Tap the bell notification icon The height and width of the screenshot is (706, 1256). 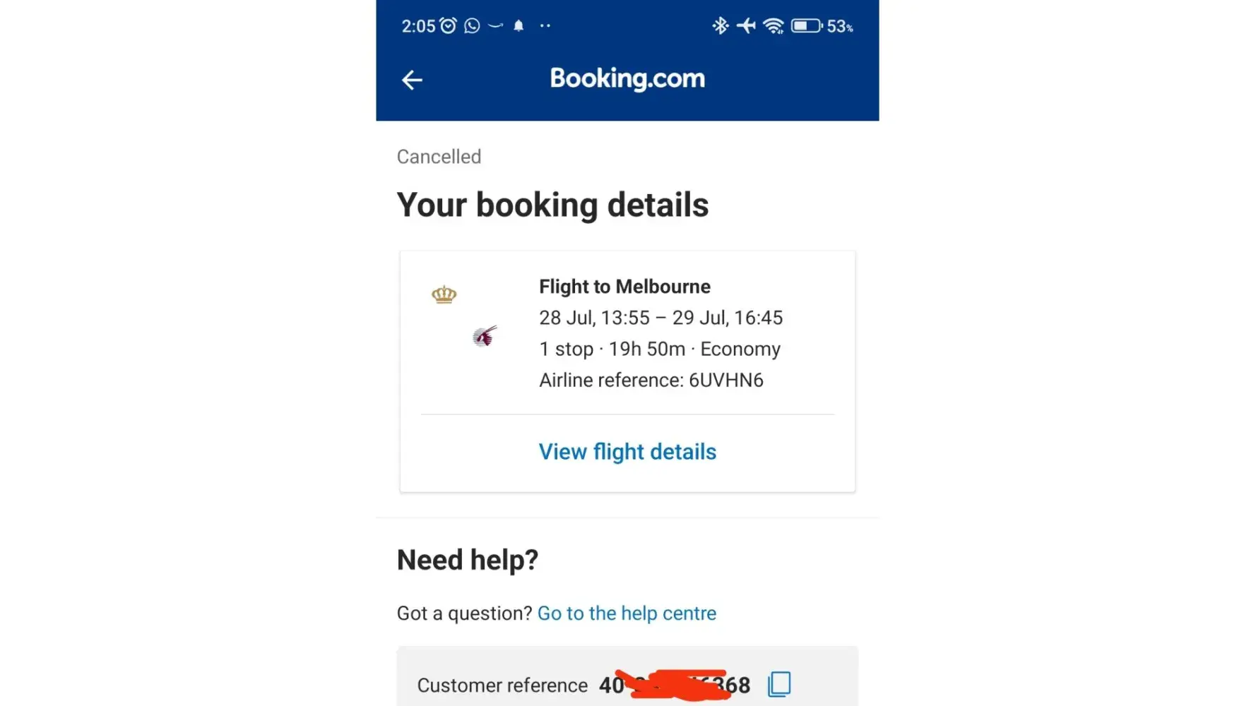tap(519, 26)
